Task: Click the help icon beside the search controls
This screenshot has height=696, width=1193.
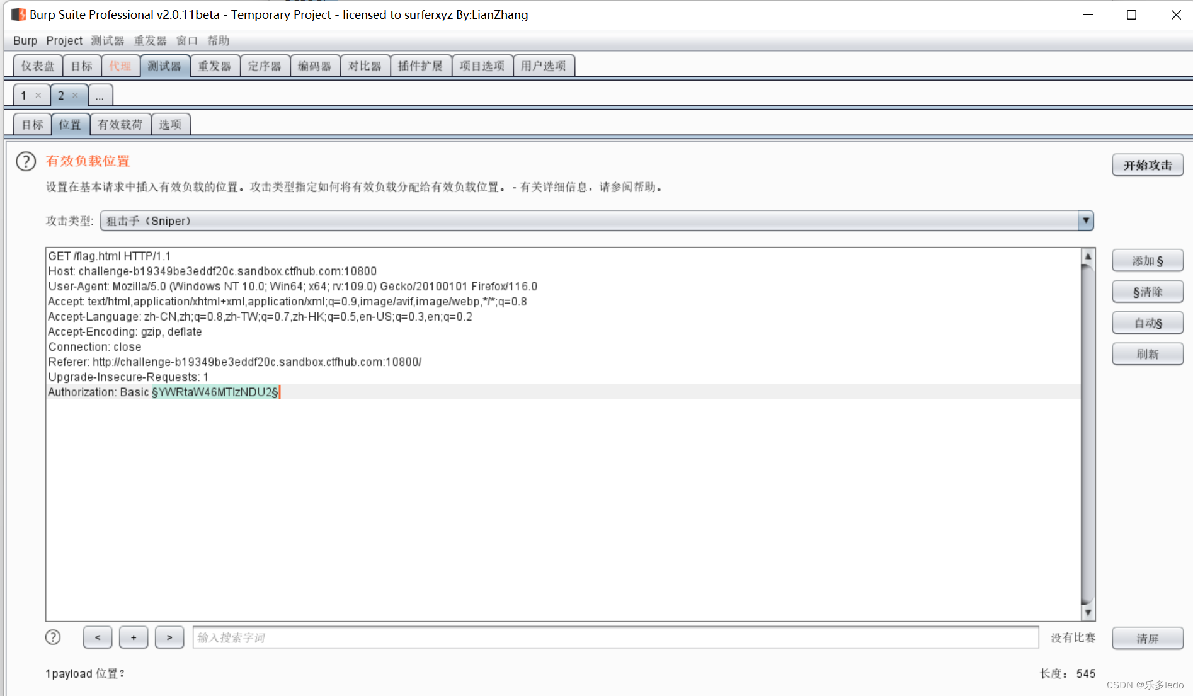Action: 53,637
